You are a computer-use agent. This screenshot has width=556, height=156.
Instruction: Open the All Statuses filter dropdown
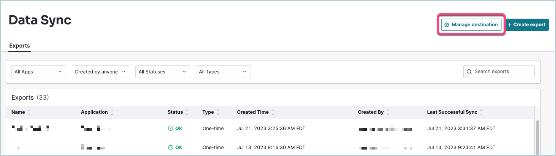tap(163, 72)
